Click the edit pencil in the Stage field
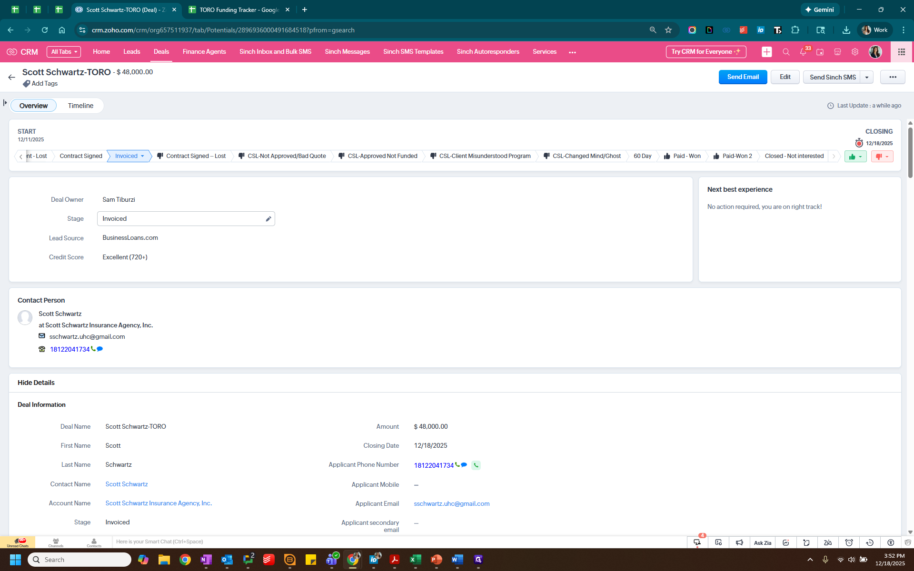Screen dimensions: 914x571 (x=268, y=219)
